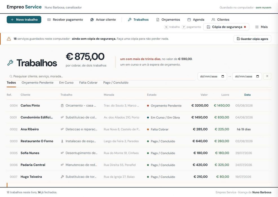
Task: Open the Hugo Teixeira job
Action: [139, 177]
